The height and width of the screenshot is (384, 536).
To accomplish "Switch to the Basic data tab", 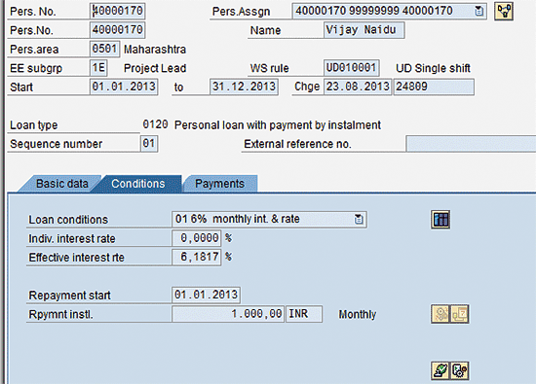I will point(61,184).
